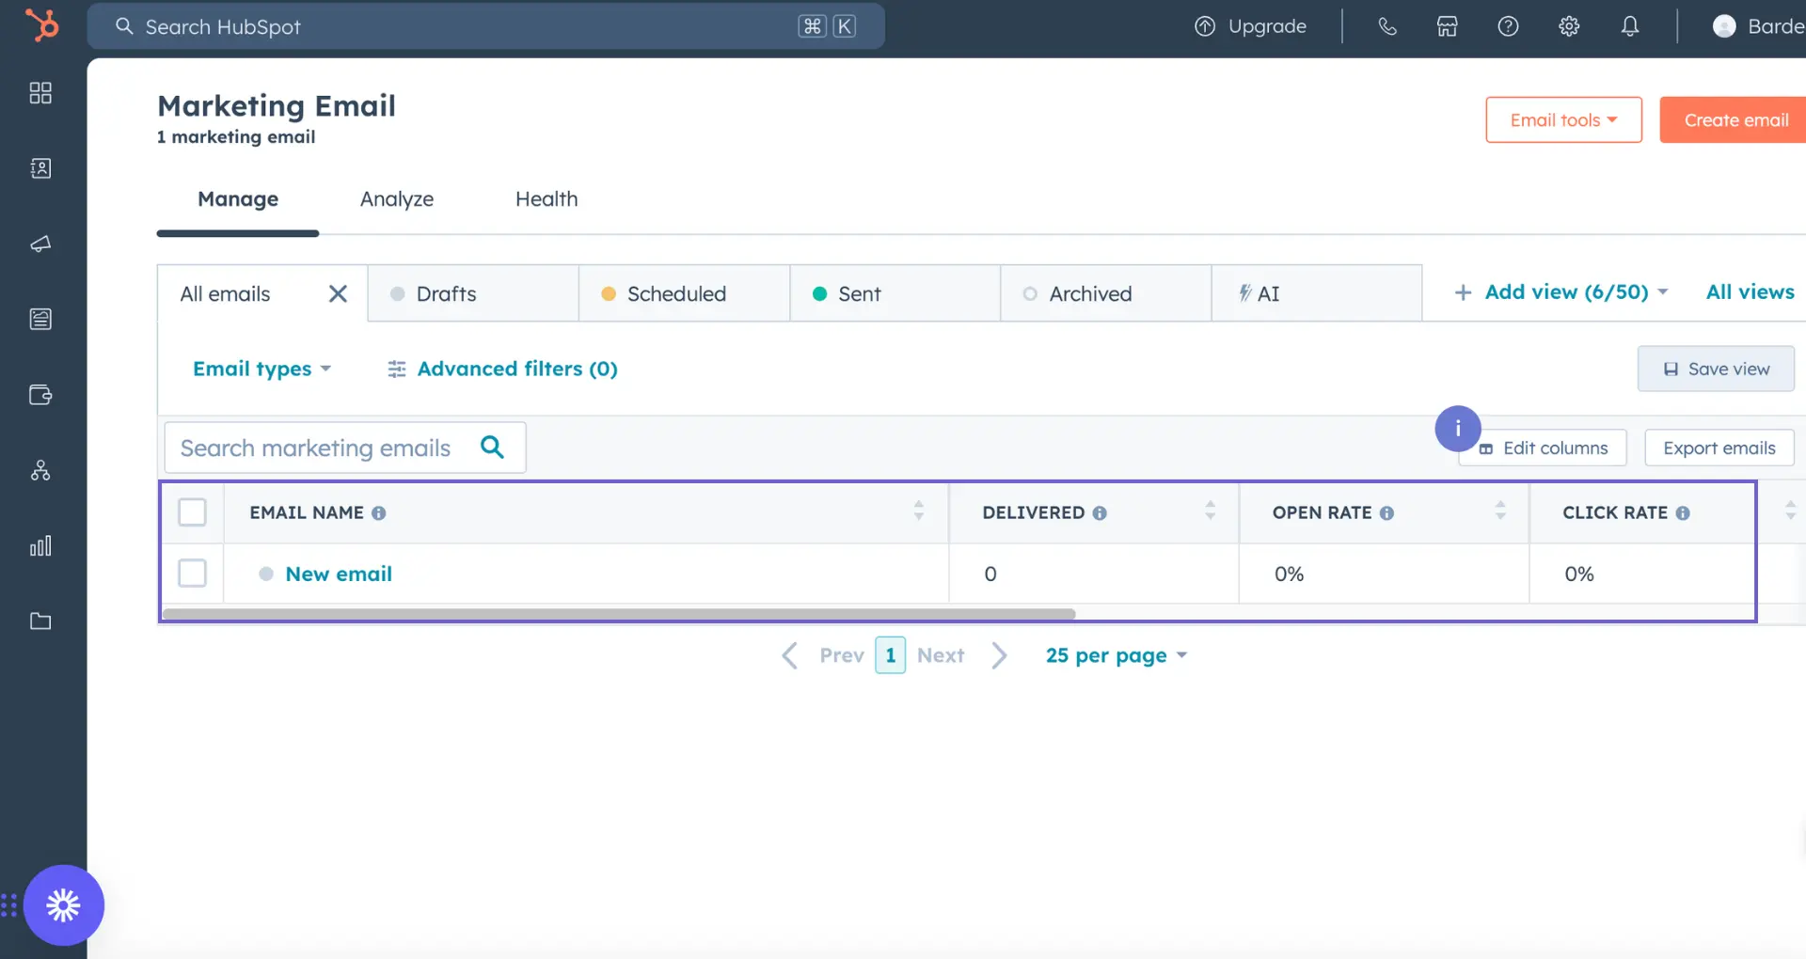The height and width of the screenshot is (959, 1806).
Task: Click the account avatar picture
Action: tap(1724, 26)
